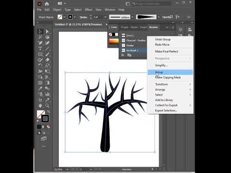Open the control bar stroke color dropdown

[x=75, y=17]
